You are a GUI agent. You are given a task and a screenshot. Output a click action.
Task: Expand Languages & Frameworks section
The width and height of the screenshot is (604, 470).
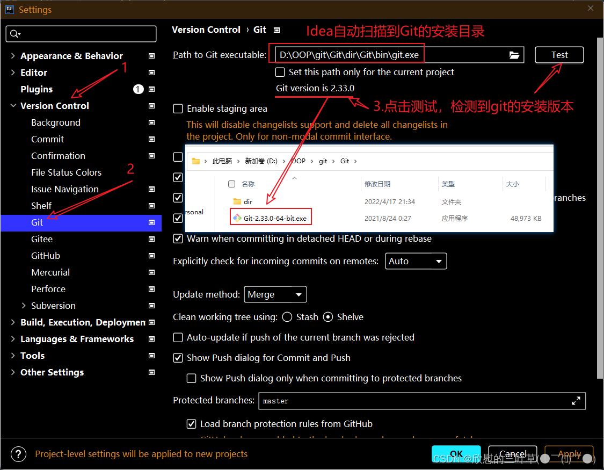(x=13, y=339)
